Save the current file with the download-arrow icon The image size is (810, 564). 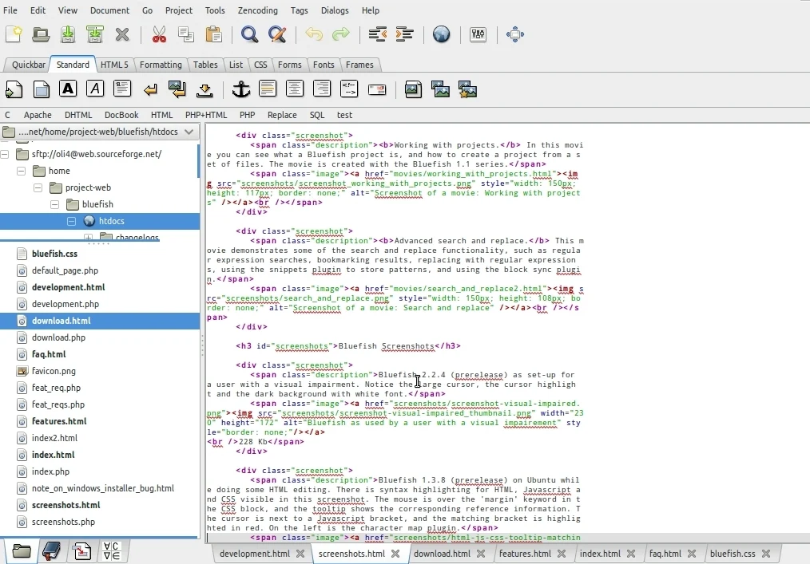coord(68,34)
